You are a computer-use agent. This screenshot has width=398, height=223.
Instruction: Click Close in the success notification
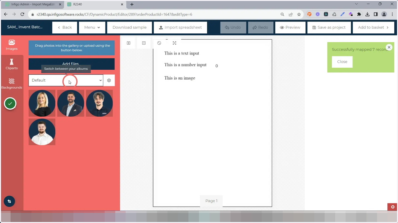pyautogui.click(x=342, y=62)
